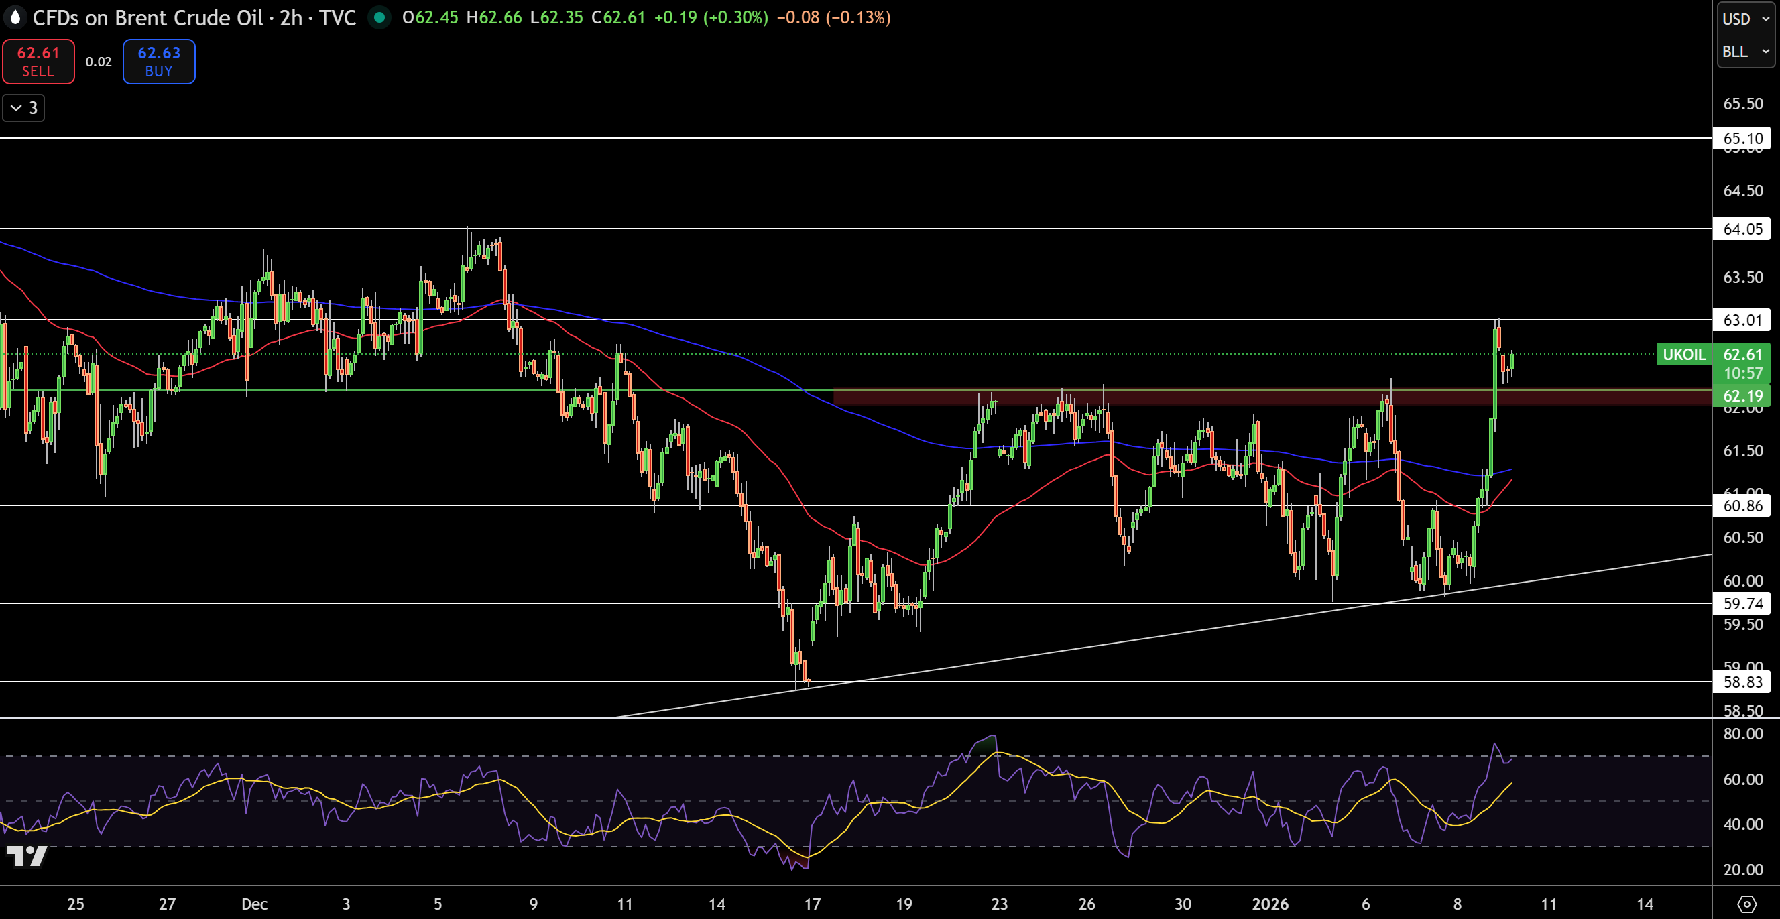Image resolution: width=1780 pixels, height=919 pixels.
Task: Click the CFDs on Brent Crude Oil title
Action: 148,17
